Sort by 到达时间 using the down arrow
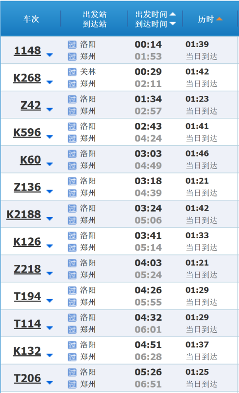Viewport: 239px width, 393px height. (x=173, y=24)
